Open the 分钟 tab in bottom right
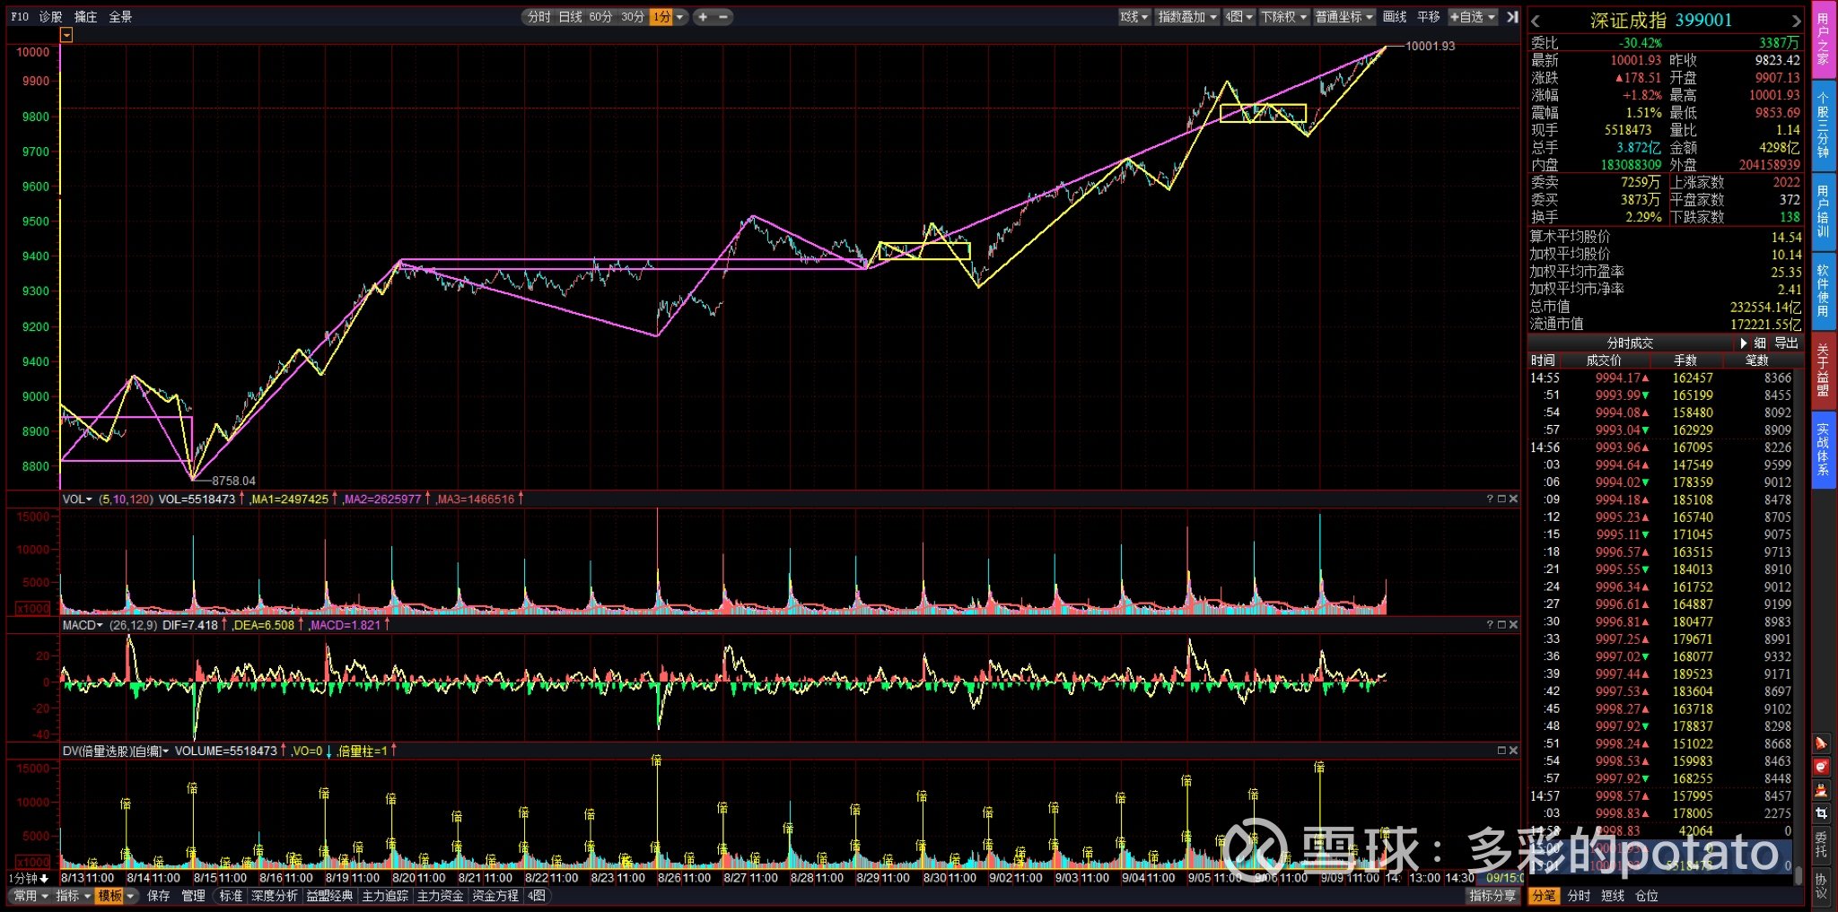 coord(1579,896)
